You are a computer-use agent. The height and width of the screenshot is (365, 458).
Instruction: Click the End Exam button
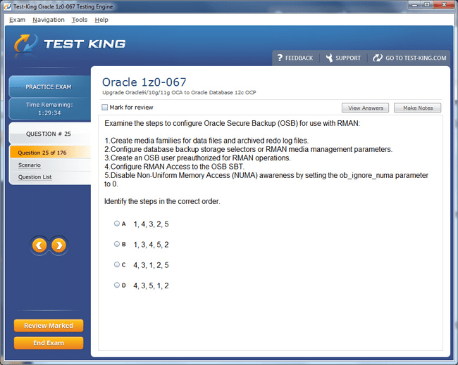49,343
